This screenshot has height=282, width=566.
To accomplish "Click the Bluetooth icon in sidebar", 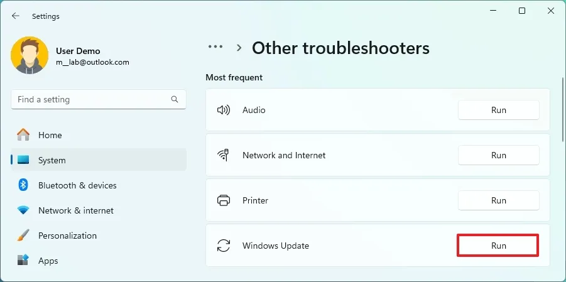I will coord(23,185).
